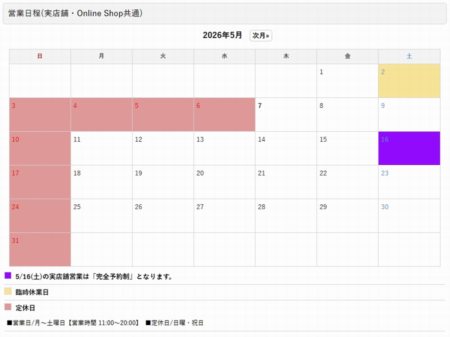This screenshot has height=337, width=450.
Task: Click the 完全予約制 notice text for 5/16
Action: coord(94,277)
